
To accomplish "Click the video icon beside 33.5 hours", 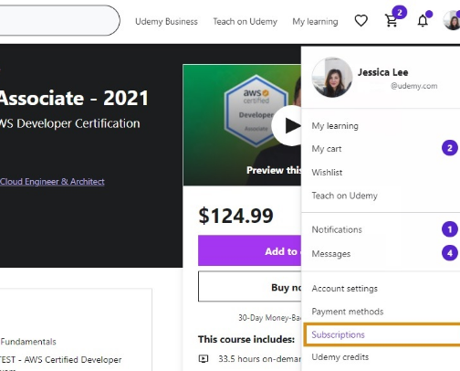I will click(x=204, y=358).
